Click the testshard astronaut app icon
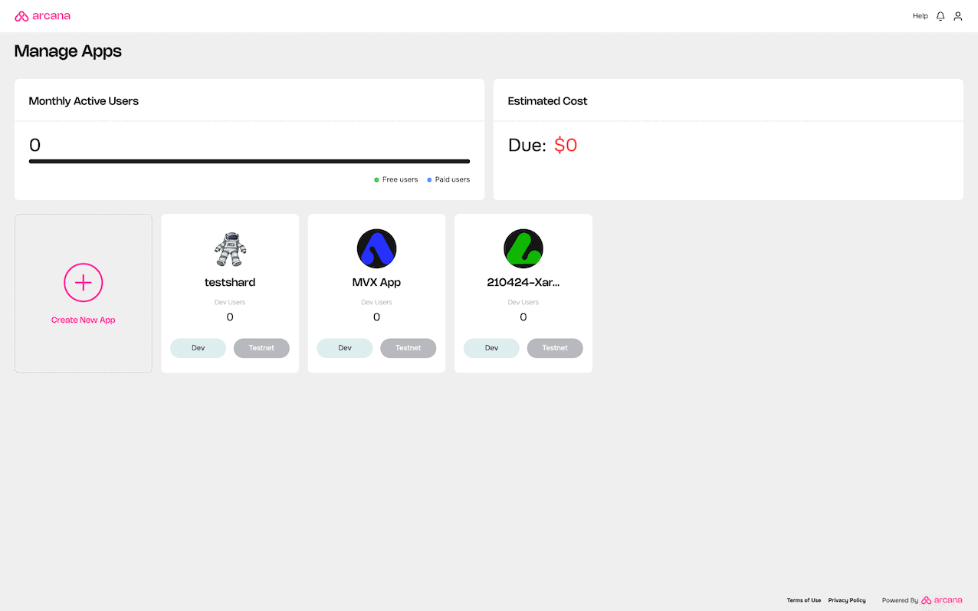The image size is (978, 611). [230, 249]
